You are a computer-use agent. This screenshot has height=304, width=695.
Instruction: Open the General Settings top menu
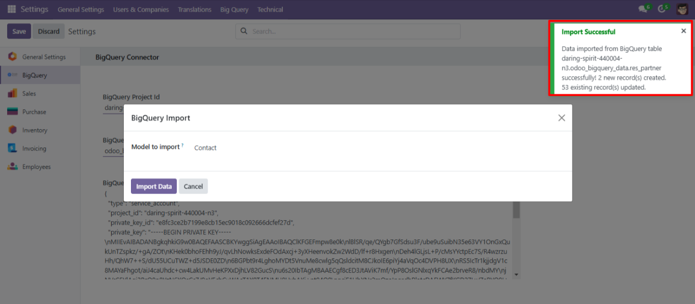(81, 9)
